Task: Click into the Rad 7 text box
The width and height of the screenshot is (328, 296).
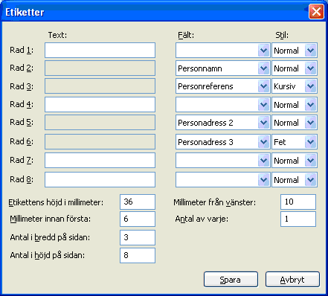Action: coord(100,160)
